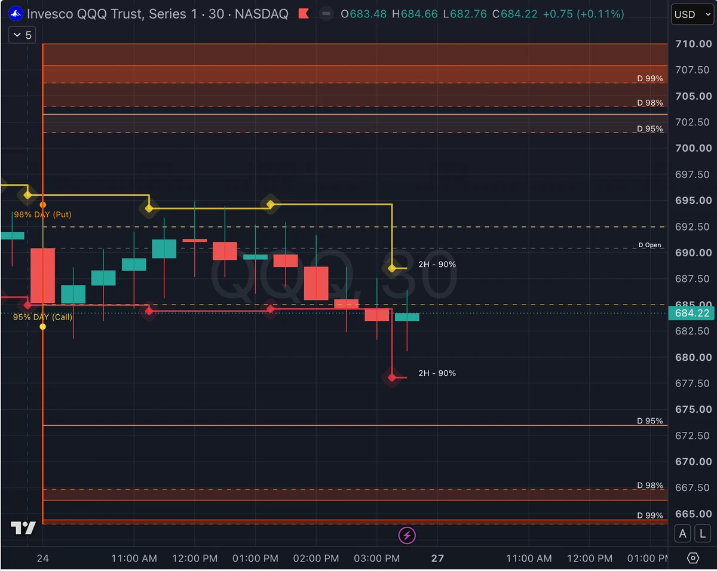The width and height of the screenshot is (717, 571).
Task: Toggle log scale L button
Action: [x=703, y=533]
